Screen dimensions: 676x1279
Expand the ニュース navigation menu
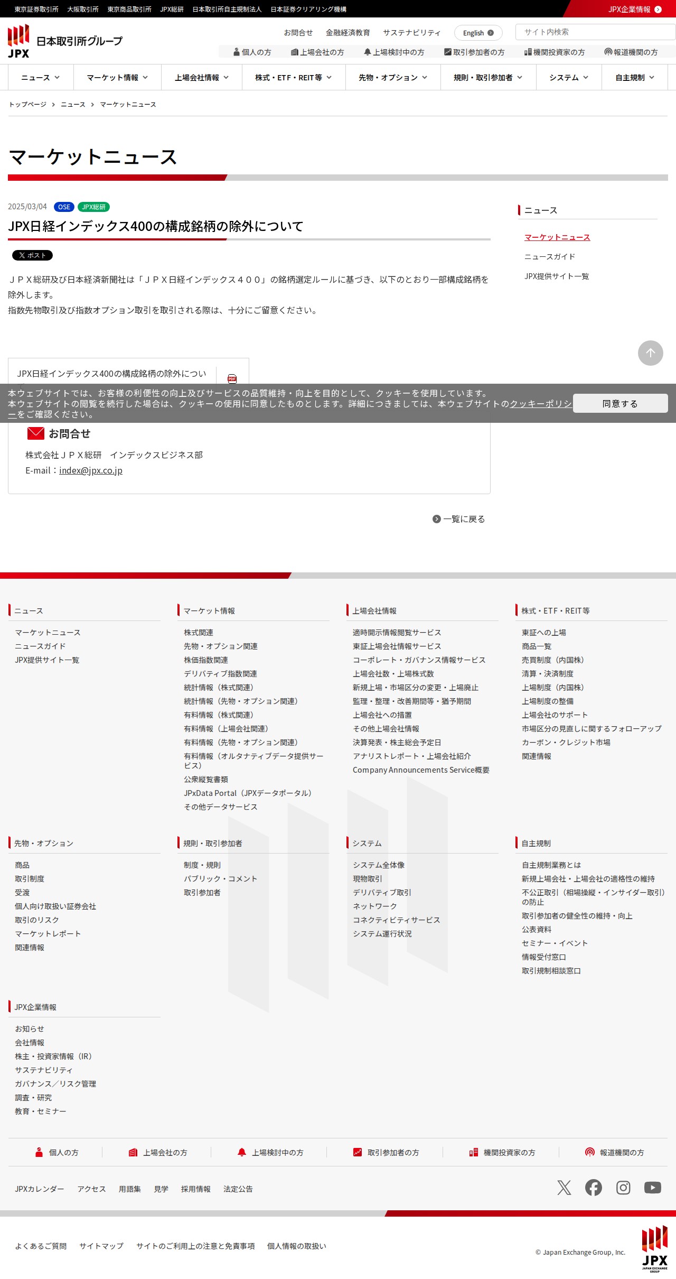tap(41, 77)
